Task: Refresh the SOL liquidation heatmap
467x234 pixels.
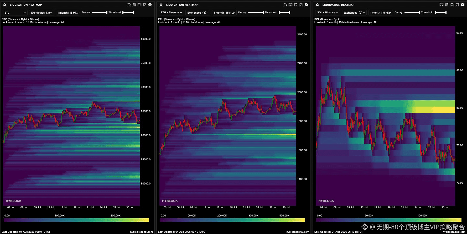Action: click(442, 5)
